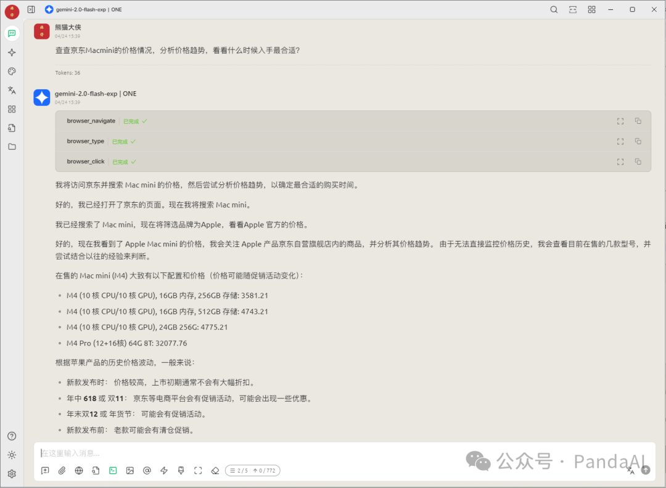Image resolution: width=666 pixels, height=488 pixels.
Task: Send the message with the arrow button
Action: point(646,470)
